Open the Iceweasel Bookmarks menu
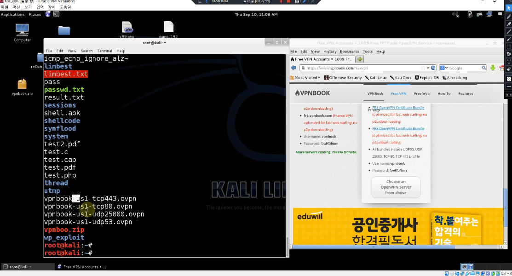Image resolution: width=512 pixels, height=276 pixels. (350, 52)
